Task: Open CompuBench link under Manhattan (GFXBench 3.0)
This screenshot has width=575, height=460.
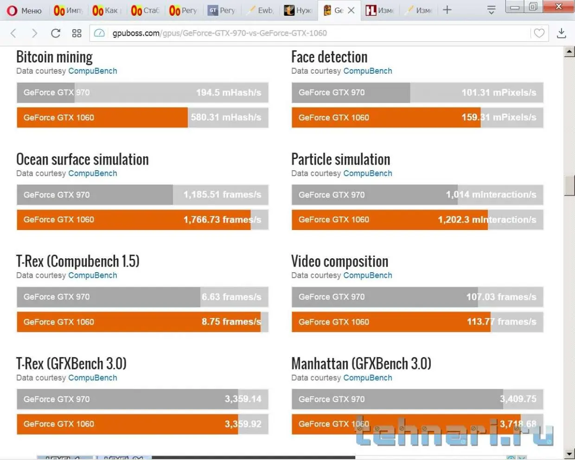Action: (x=368, y=378)
